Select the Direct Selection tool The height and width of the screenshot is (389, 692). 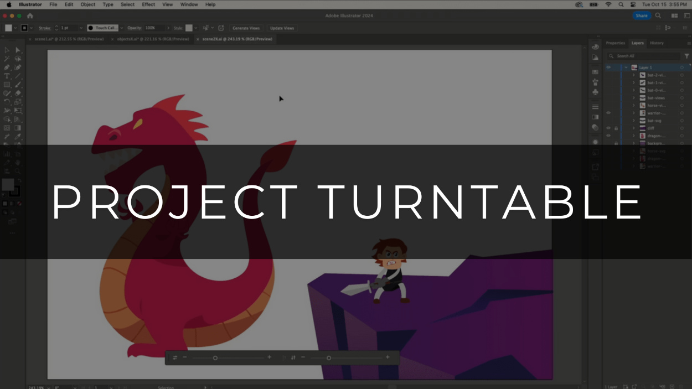point(18,50)
